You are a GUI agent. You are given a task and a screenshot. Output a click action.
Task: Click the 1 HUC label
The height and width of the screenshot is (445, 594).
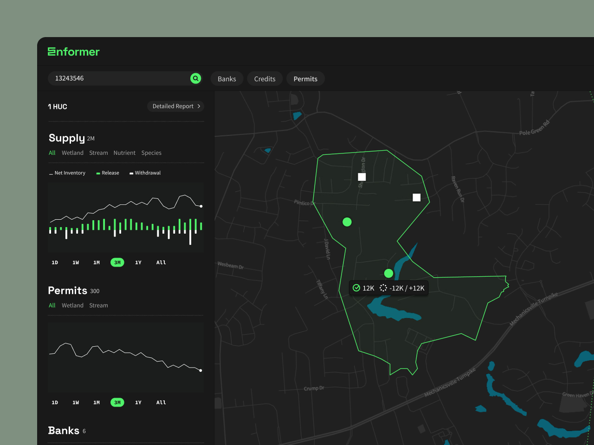(x=58, y=107)
